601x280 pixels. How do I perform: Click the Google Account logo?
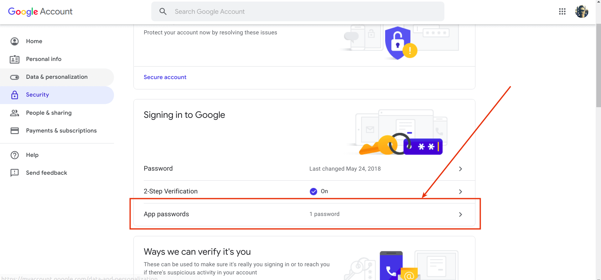[x=40, y=12]
